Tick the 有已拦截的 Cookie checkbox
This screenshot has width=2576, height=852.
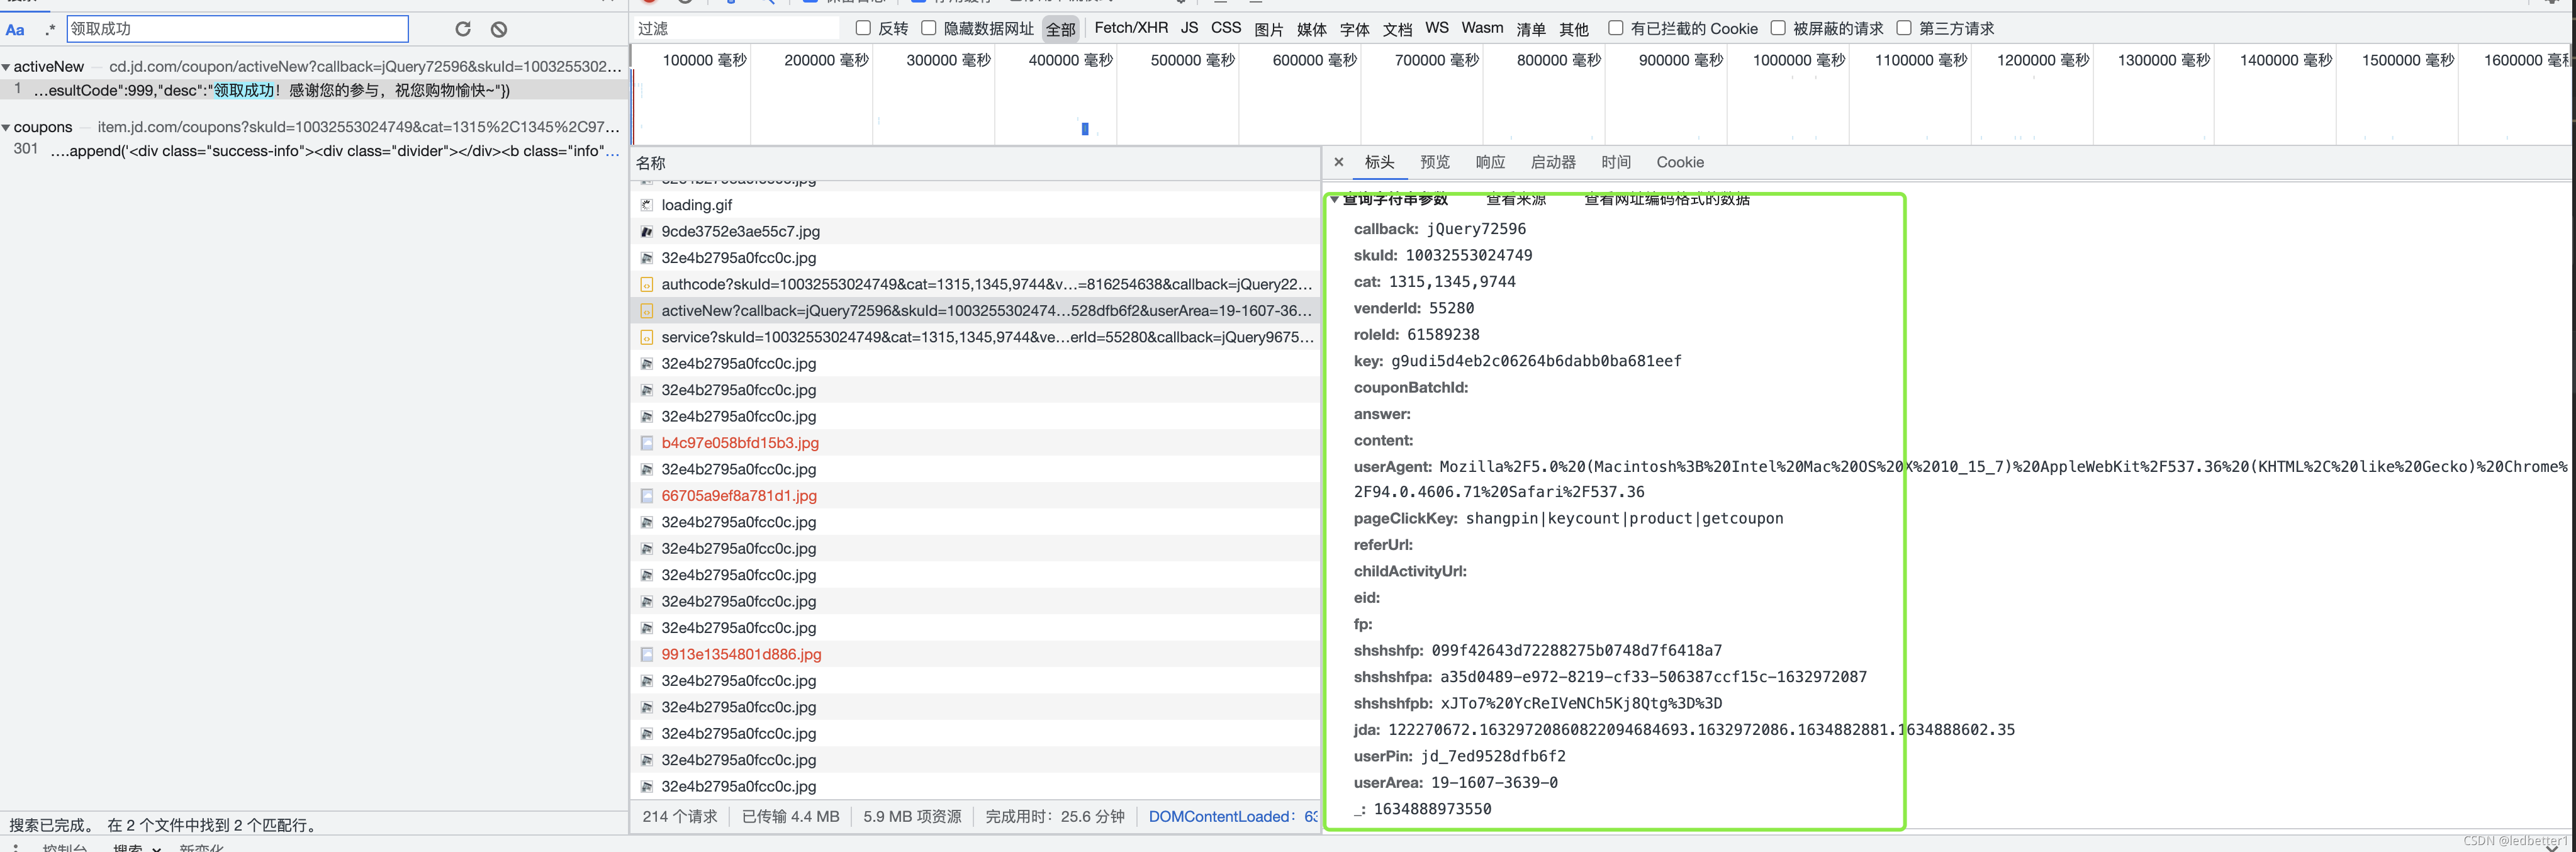pyautogui.click(x=1615, y=28)
